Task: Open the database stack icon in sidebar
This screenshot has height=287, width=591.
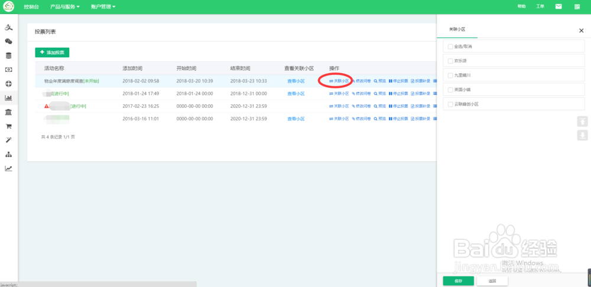Action: (8, 55)
